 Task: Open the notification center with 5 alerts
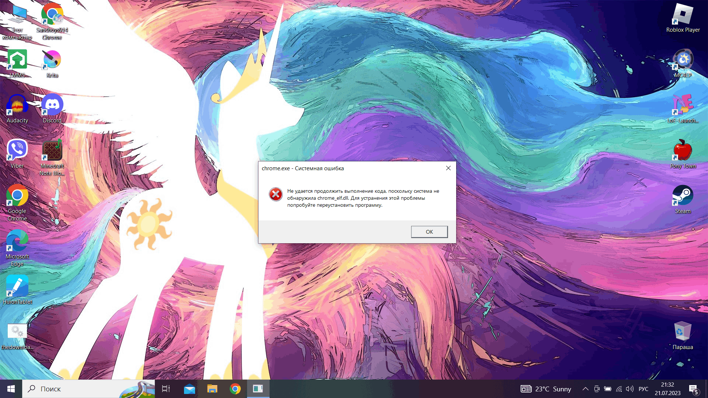pyautogui.click(x=694, y=389)
